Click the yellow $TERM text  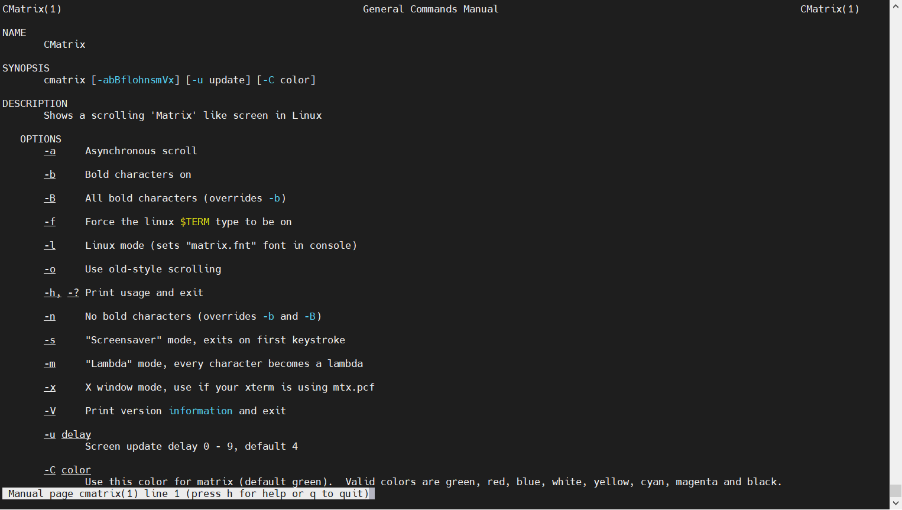tap(194, 222)
